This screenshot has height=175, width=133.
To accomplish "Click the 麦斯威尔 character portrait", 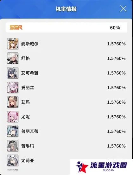I will tap(13, 44).
